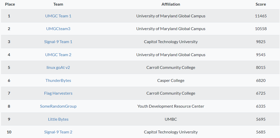Click the UMGCteam3 team link

[x=58, y=29]
